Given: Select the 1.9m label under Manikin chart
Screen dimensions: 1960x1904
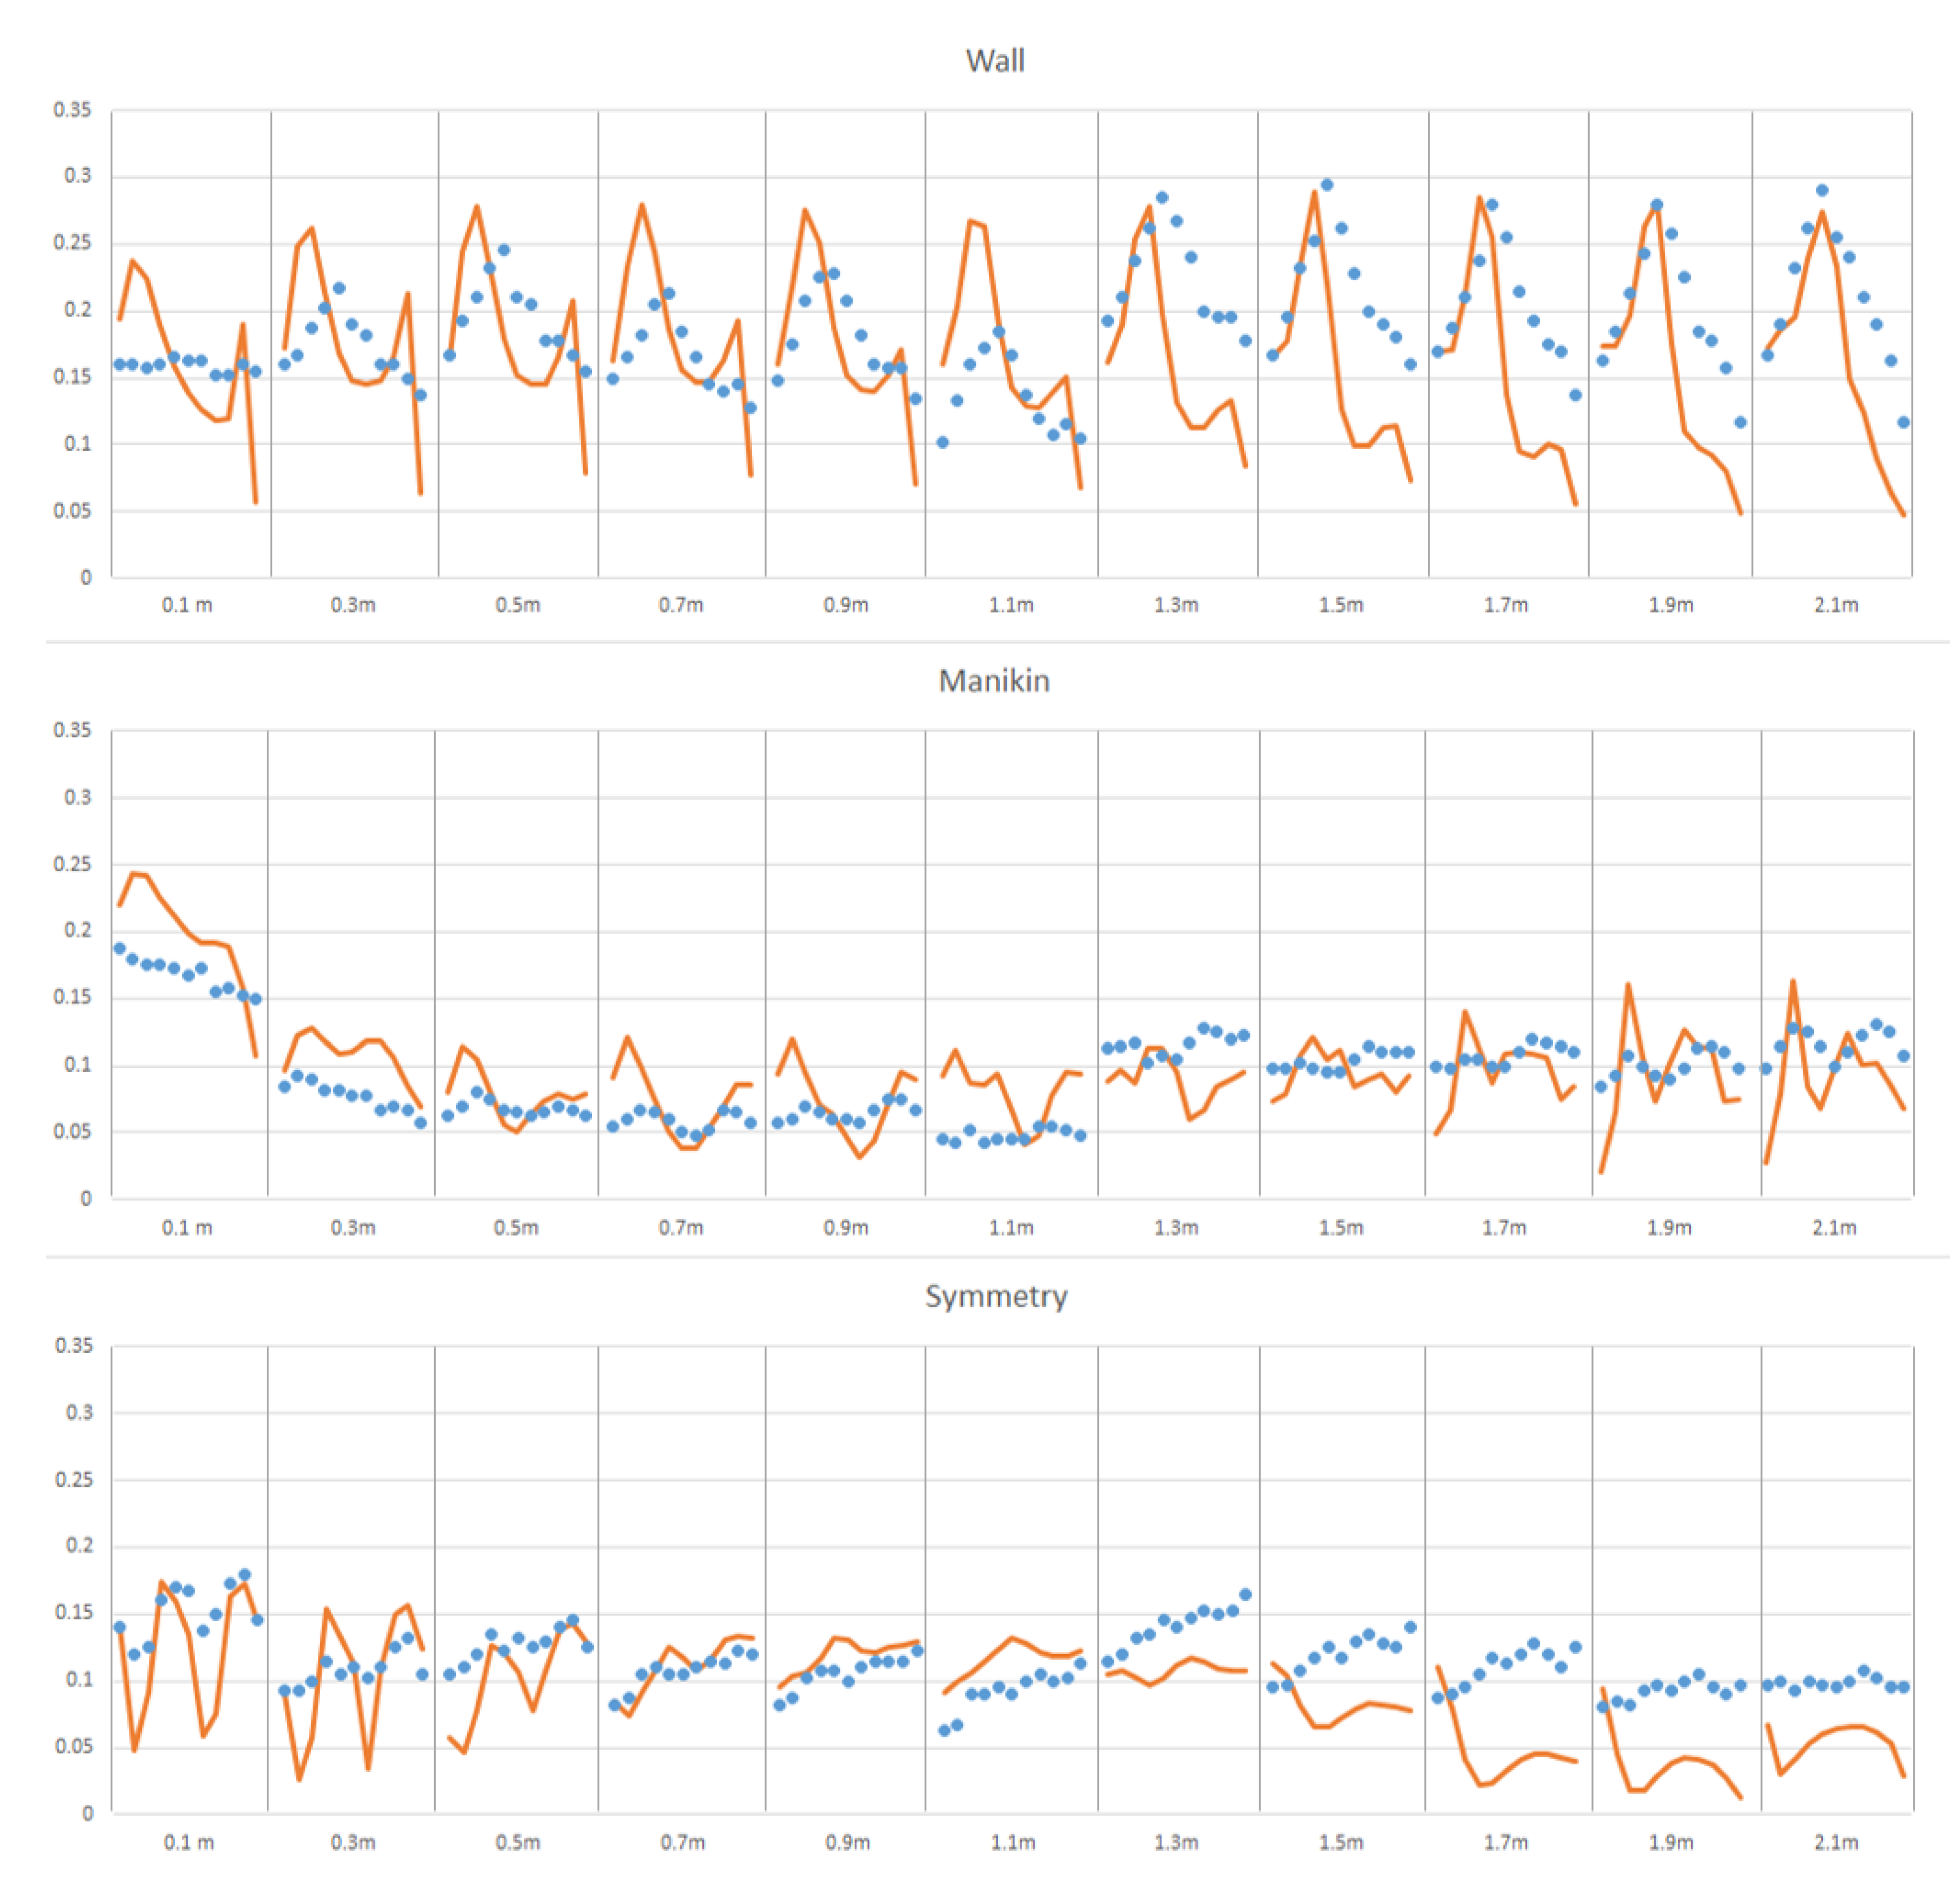Looking at the screenshot, I should click(1669, 1227).
